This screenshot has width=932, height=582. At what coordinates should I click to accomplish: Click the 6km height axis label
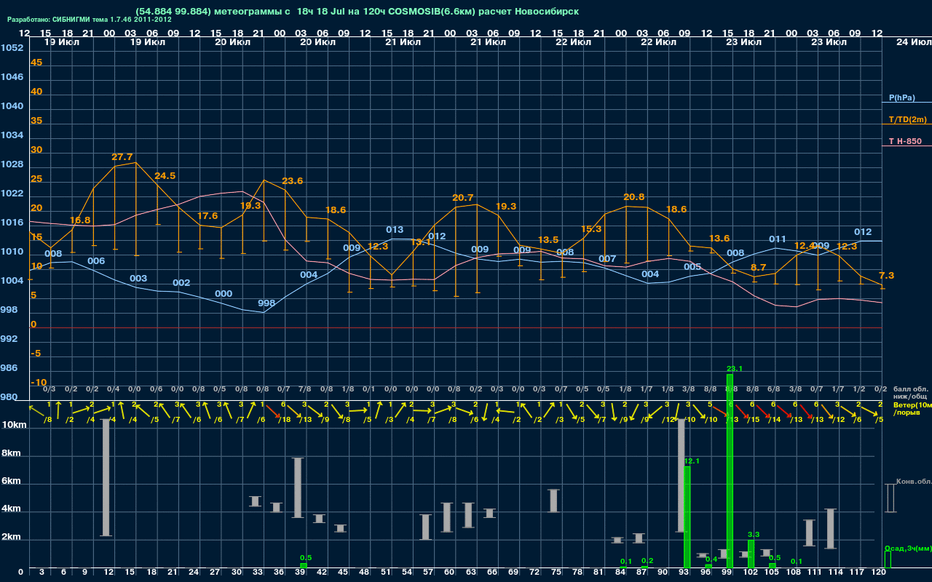[x=12, y=482]
